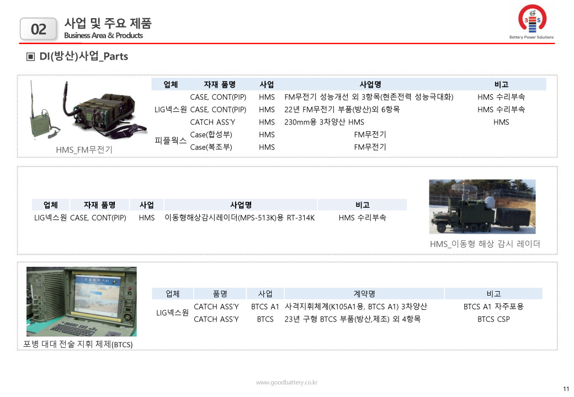574x397 pixels.
Task: Open the www.goodbattery.co.kr link
Action: (x=286, y=383)
